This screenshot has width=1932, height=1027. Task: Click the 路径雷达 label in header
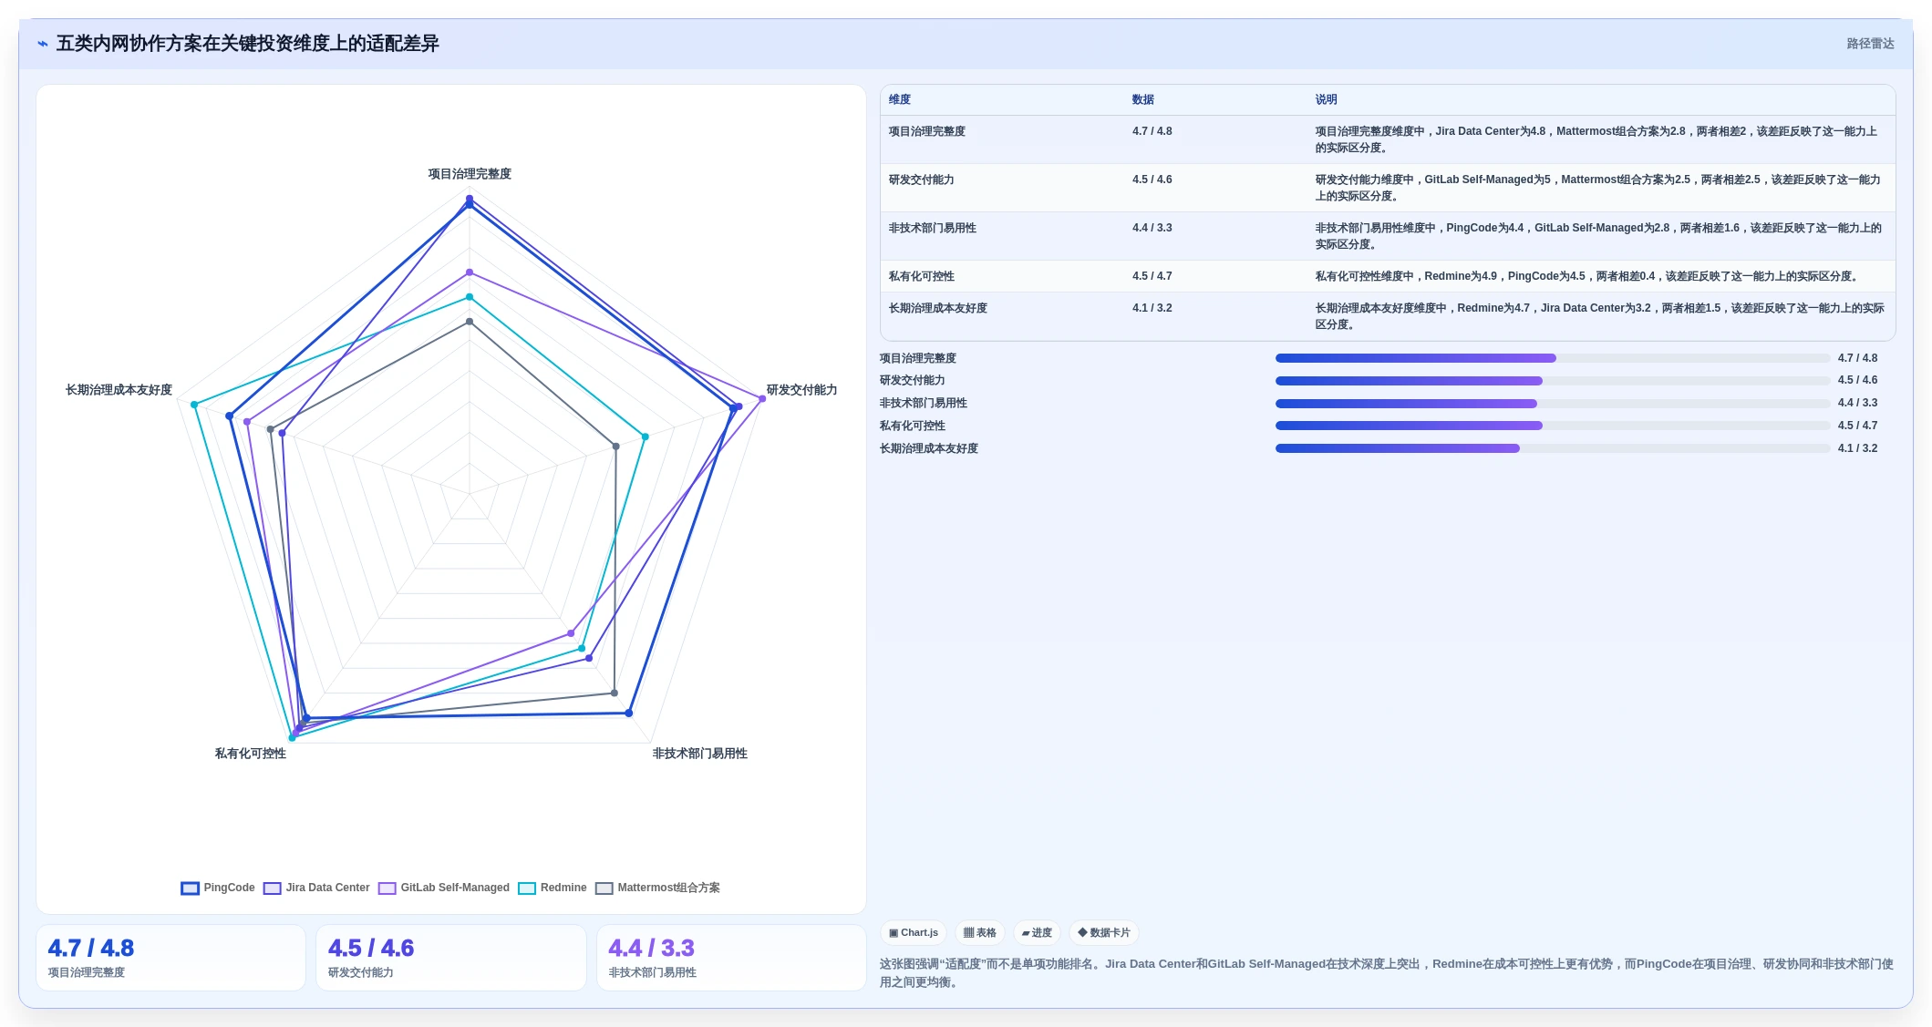click(x=1870, y=44)
